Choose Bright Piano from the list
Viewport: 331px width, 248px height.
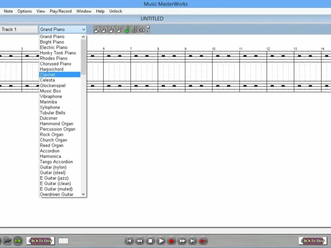(x=60, y=42)
